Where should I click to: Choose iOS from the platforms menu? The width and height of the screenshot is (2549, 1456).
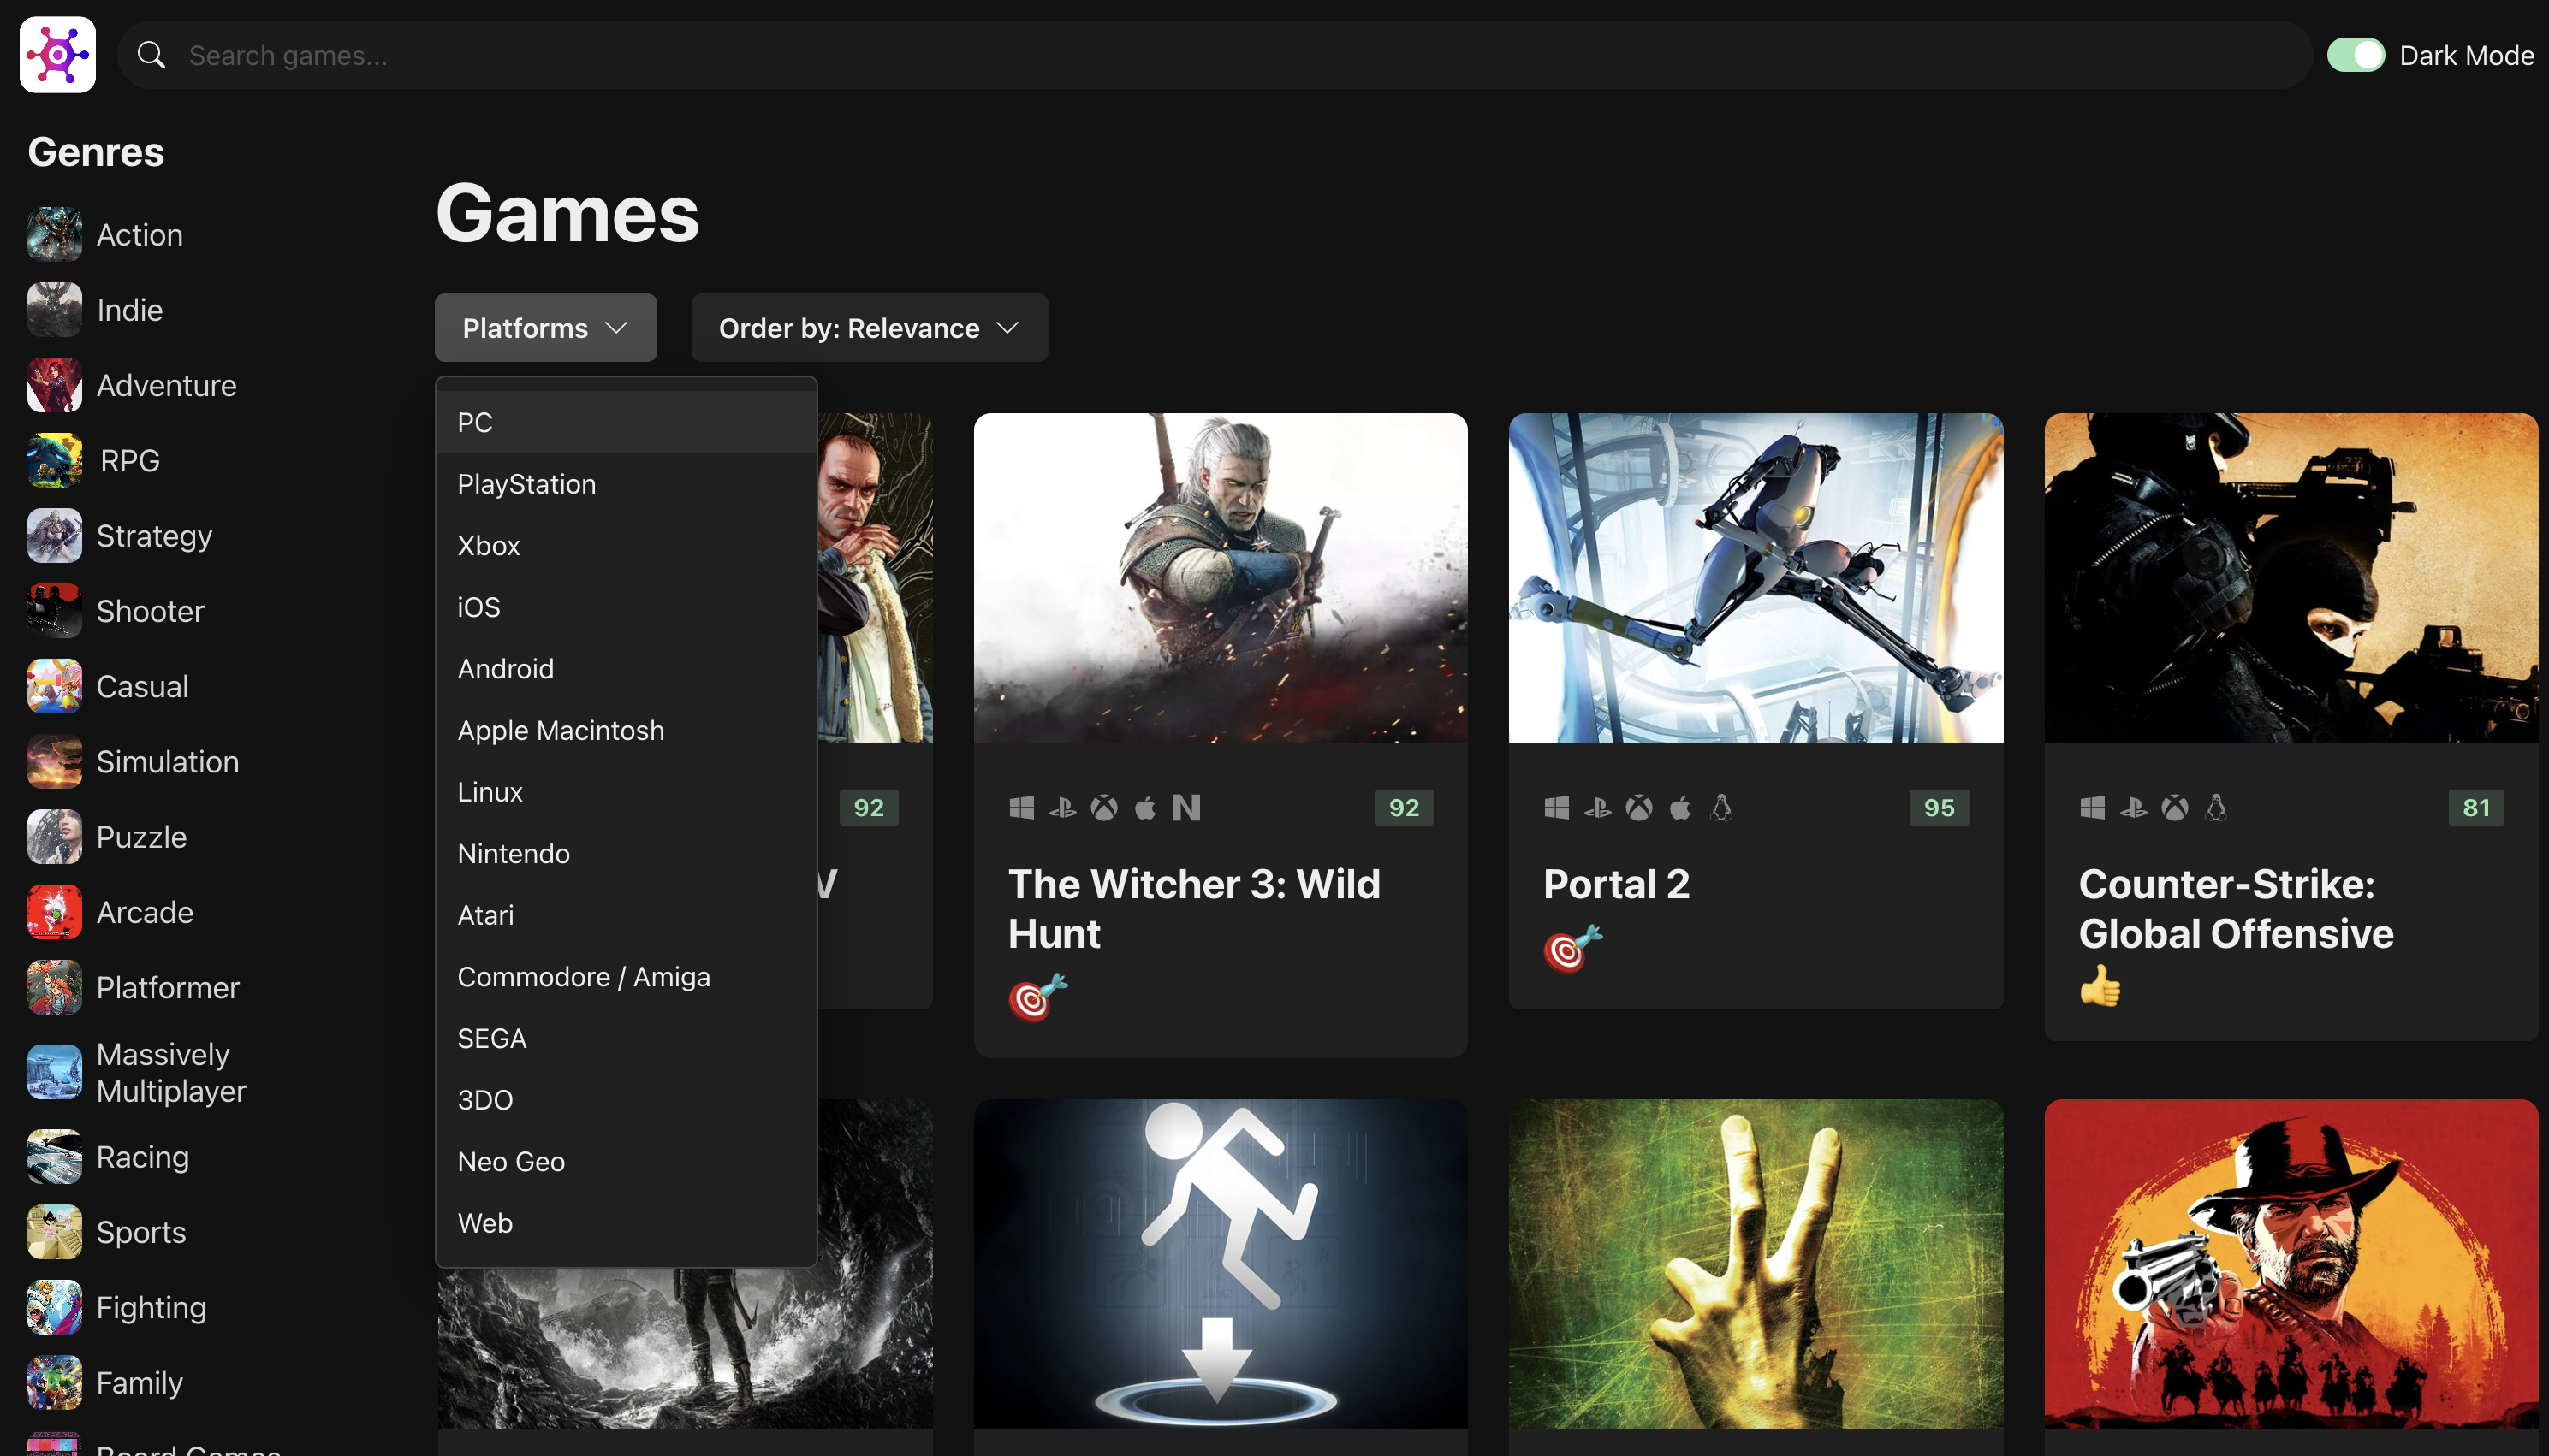pos(627,607)
